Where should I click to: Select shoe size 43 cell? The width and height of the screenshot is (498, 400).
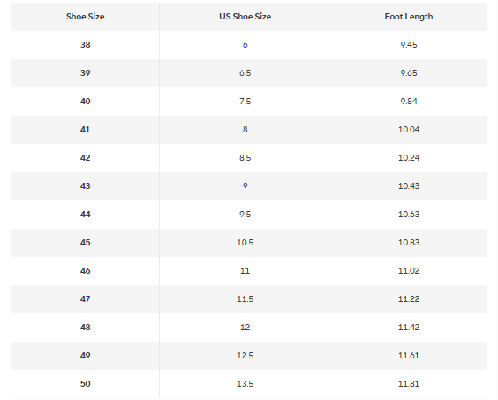tap(85, 185)
